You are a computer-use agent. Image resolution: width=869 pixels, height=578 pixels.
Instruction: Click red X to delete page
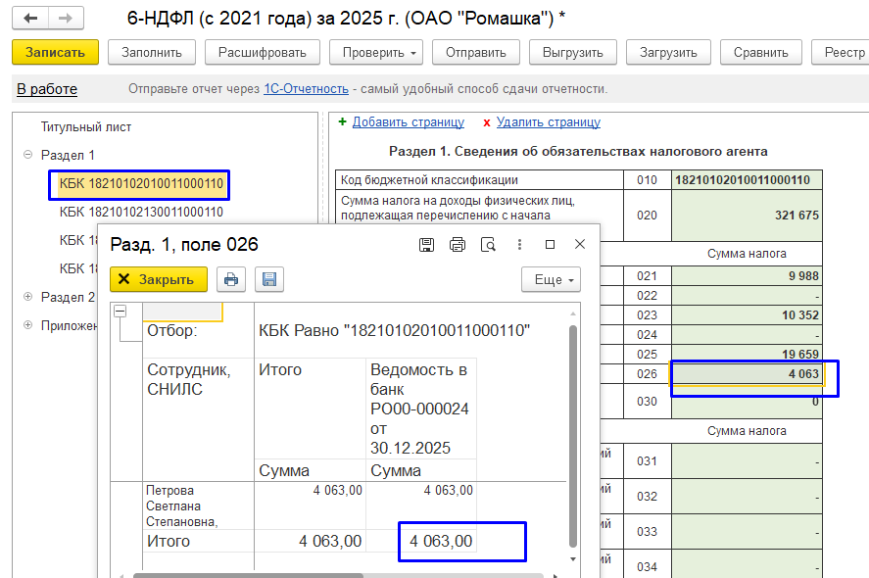[486, 122]
